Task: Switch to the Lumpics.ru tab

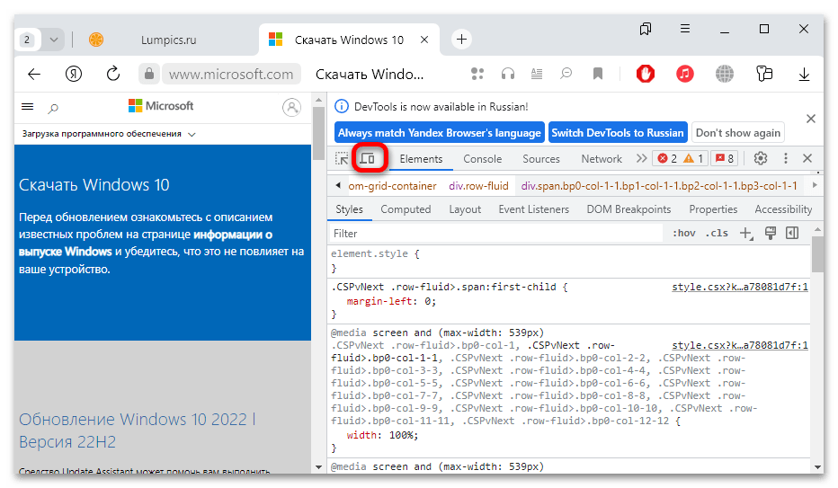Action: click(x=168, y=40)
